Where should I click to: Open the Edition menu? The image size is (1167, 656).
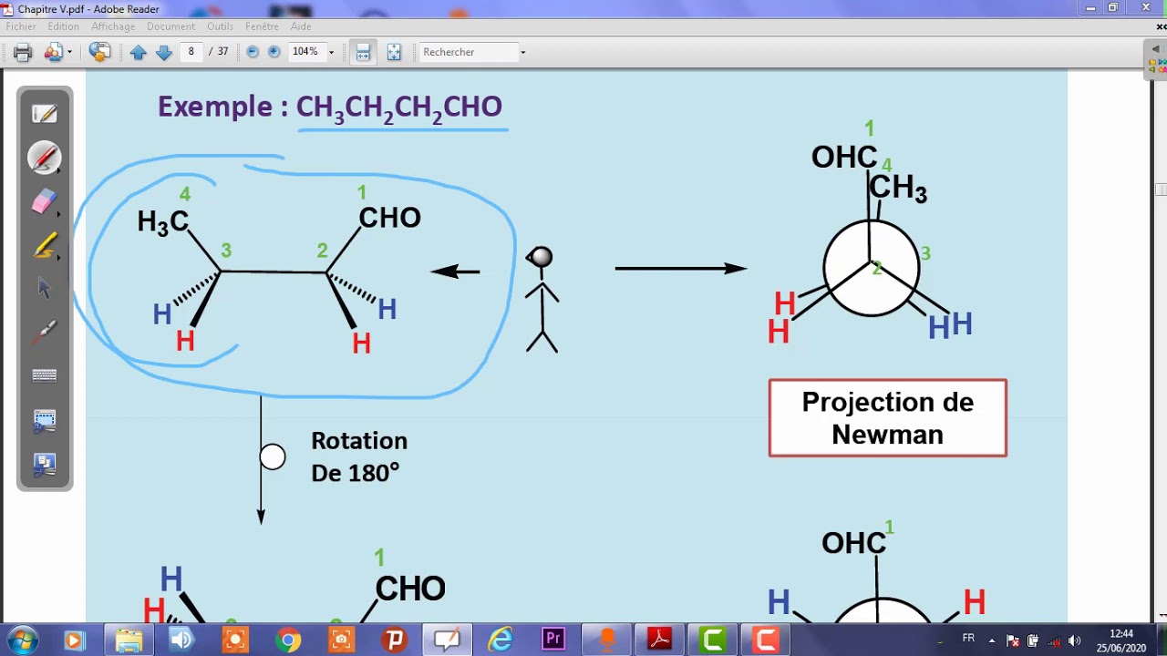64,26
